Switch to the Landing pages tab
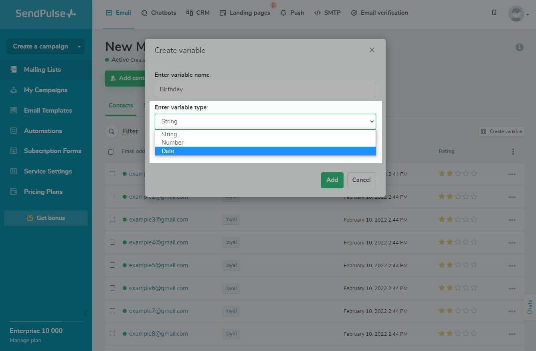 pos(245,13)
